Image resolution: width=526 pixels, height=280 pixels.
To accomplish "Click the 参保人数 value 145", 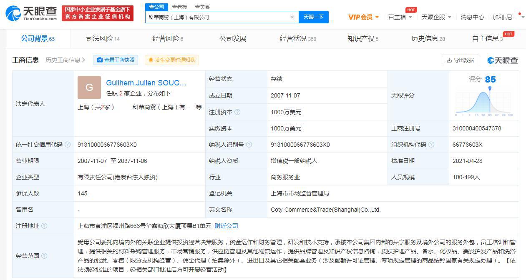I will 83,193.
